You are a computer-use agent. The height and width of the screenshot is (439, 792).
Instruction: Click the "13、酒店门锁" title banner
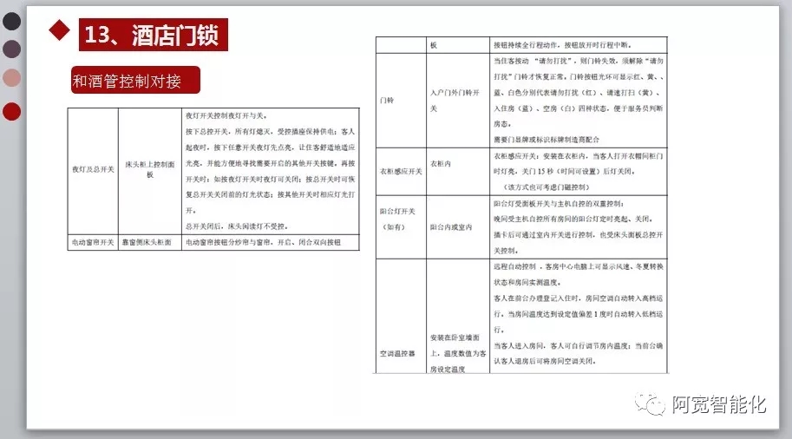154,35
